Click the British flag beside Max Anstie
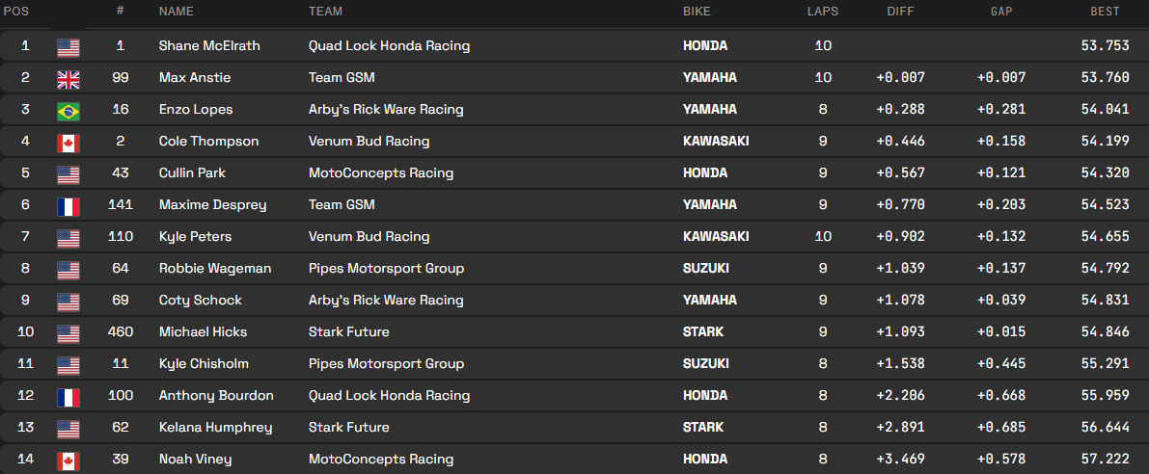This screenshot has height=474, width=1149. [68, 79]
